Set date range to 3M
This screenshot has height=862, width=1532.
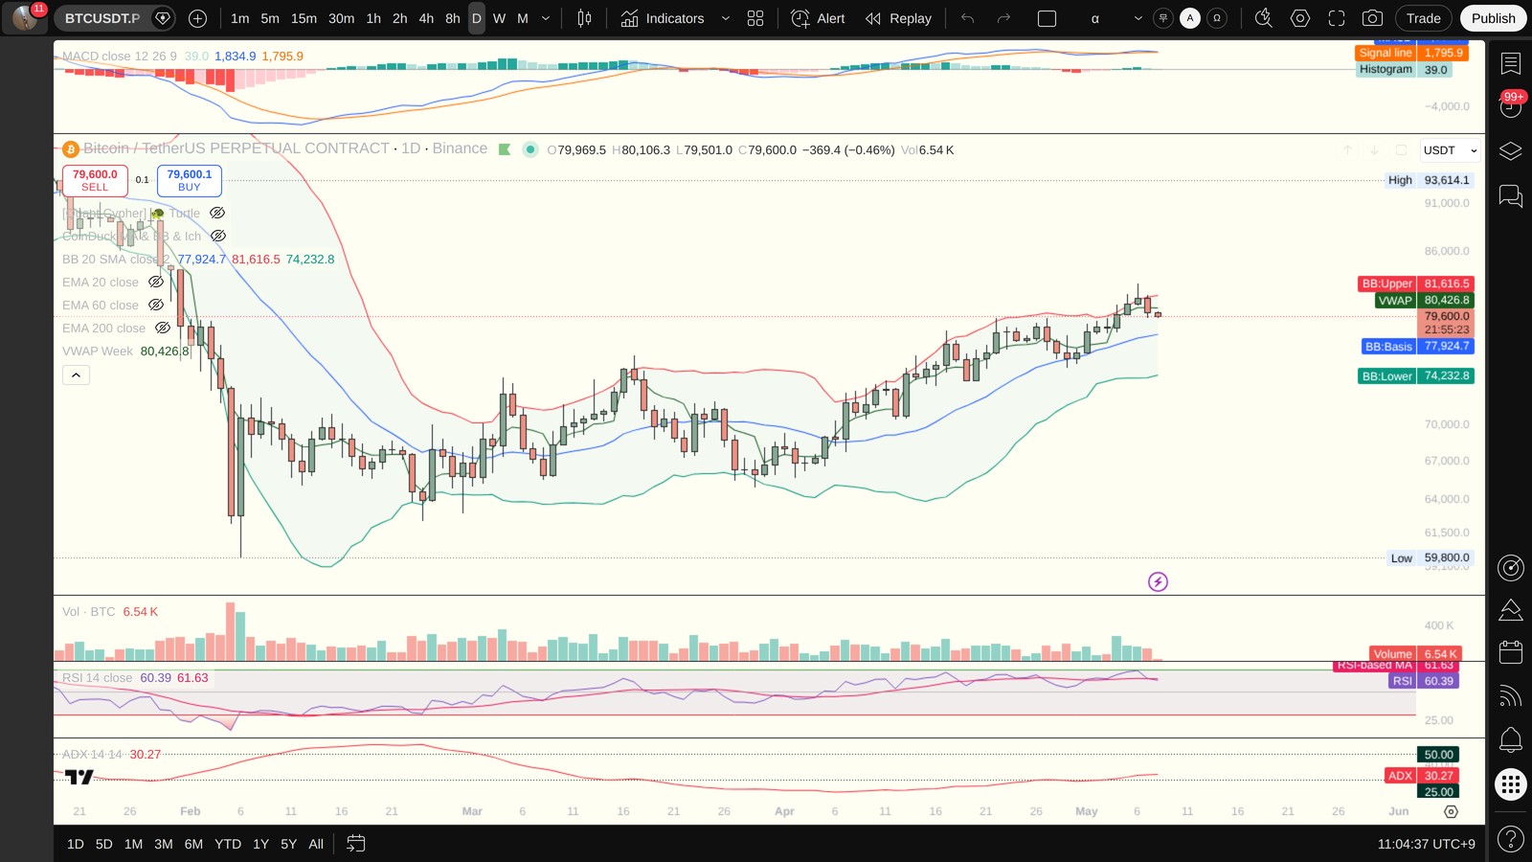click(x=164, y=844)
